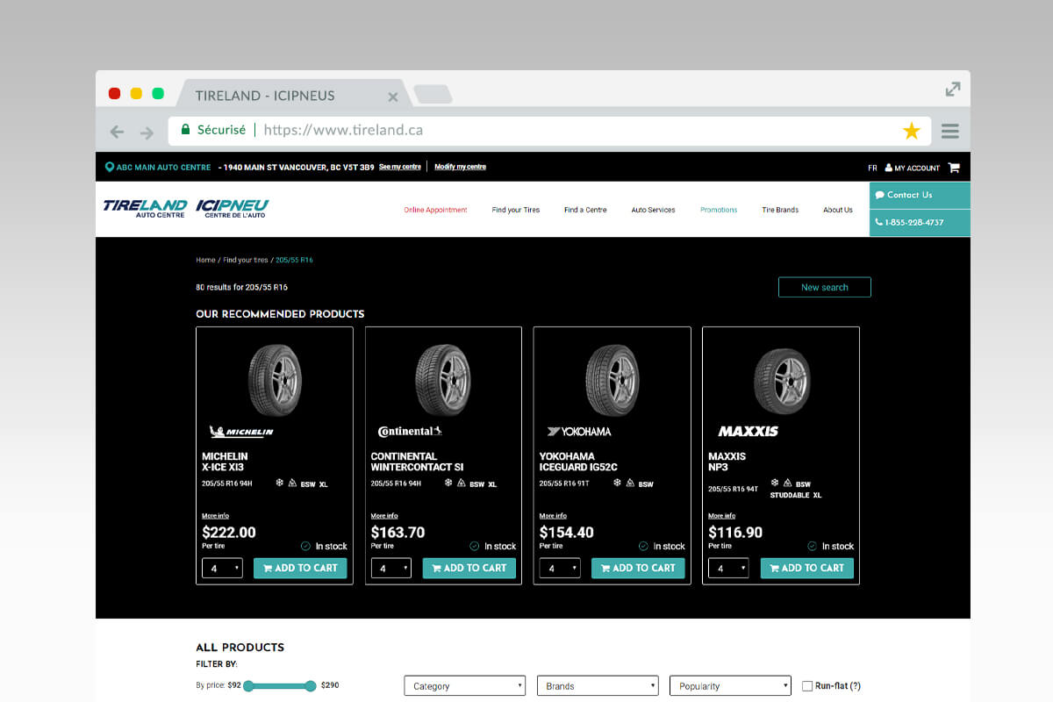1053x702 pixels.
Task: Open About Us menu item
Action: click(x=838, y=210)
